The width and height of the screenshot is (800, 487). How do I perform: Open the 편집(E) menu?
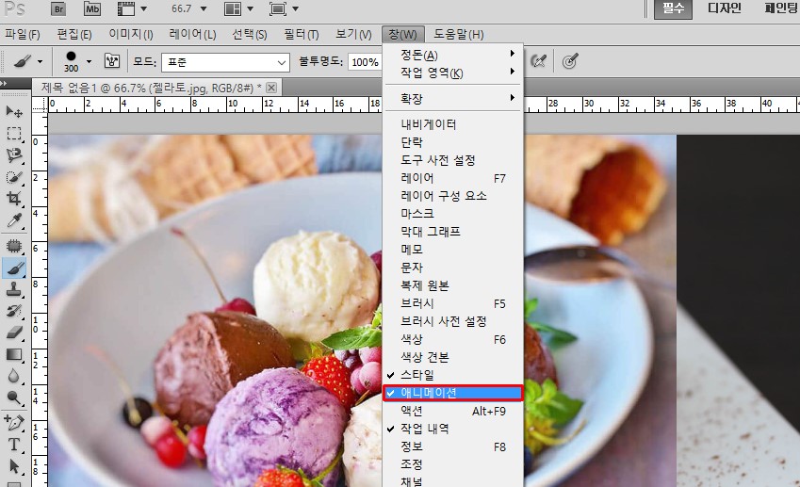pos(74,34)
